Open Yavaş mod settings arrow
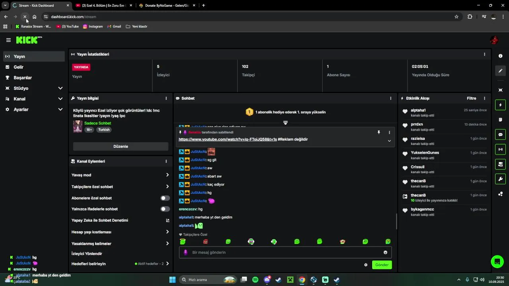Viewport: 509px width, 286px height. pyautogui.click(x=167, y=175)
